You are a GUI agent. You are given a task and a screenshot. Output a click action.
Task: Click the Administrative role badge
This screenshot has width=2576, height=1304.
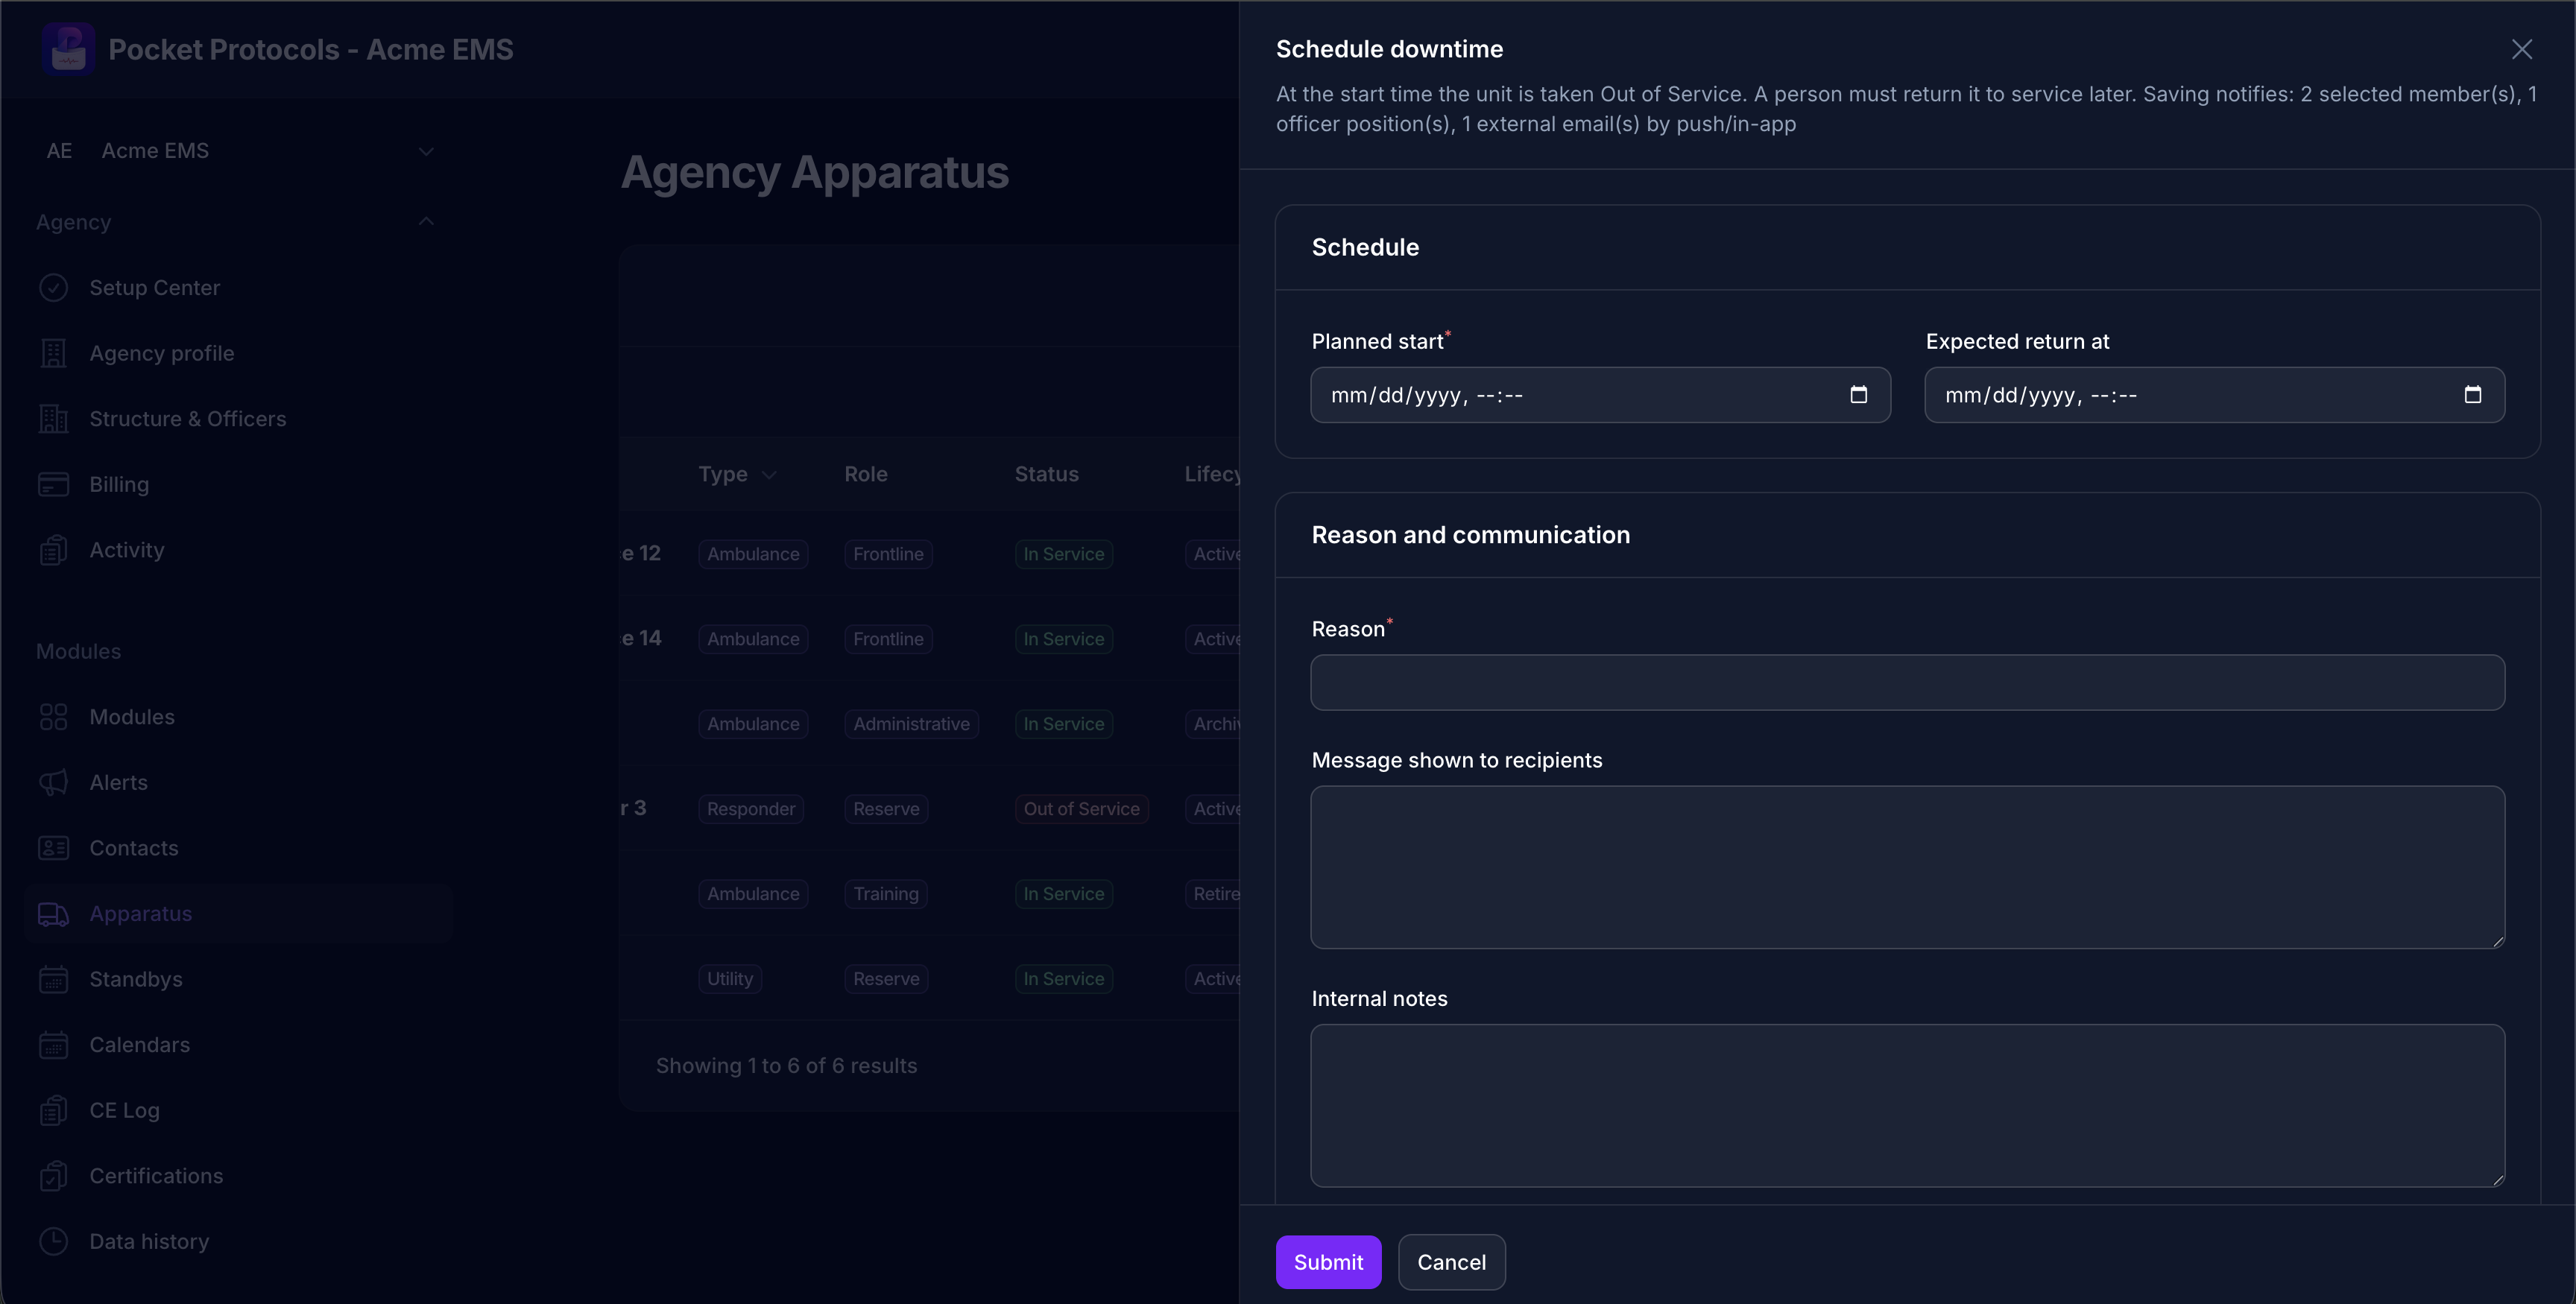point(911,724)
